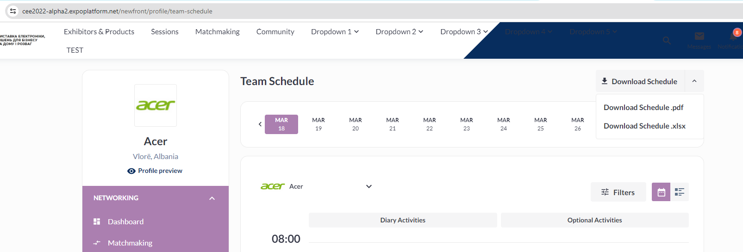Click the Dashboard grid icon in sidebar

coord(97,222)
